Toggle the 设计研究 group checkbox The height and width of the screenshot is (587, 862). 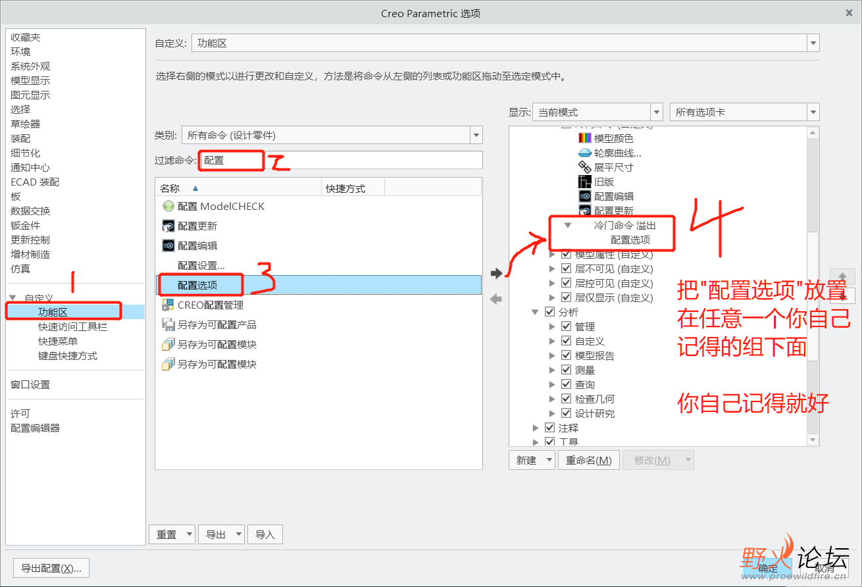pos(566,413)
